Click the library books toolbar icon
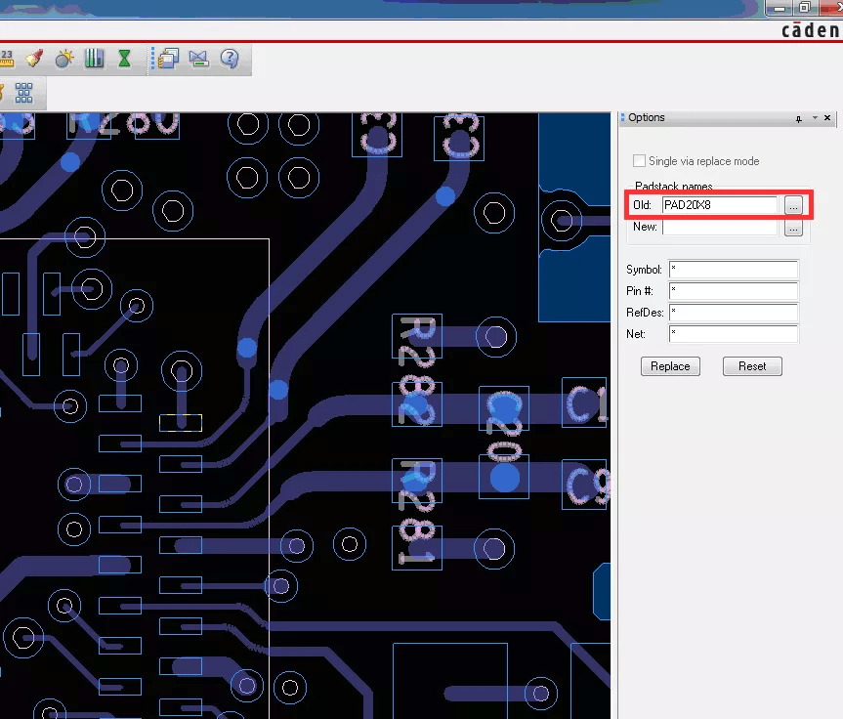 tap(94, 59)
